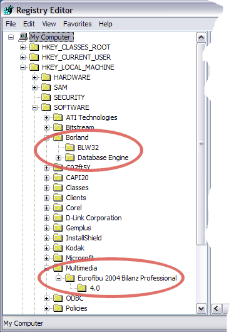Screen dimensions: 234x332
Task: Expand the ATI Technologies key
Action: pos(47,118)
